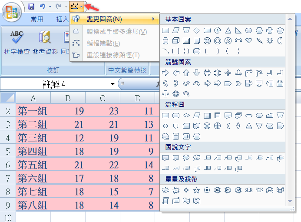The image size is (301, 222).
Task: Pick the flowchart summing junction shape
Action: (x=207, y=126)
